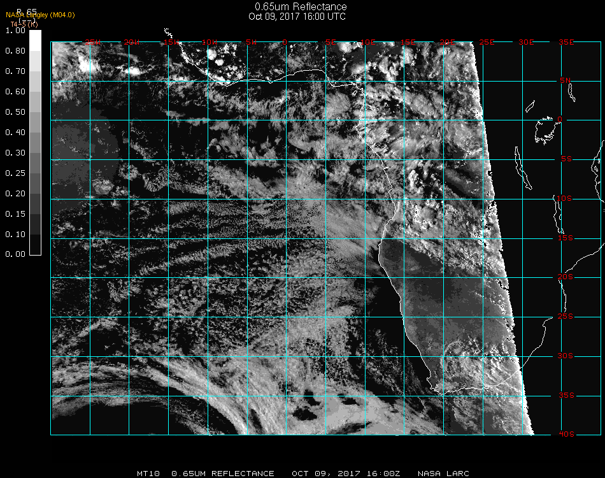Viewport: 605px width, 478px height.
Task: Click the 0.40 scale value
Action: point(15,133)
